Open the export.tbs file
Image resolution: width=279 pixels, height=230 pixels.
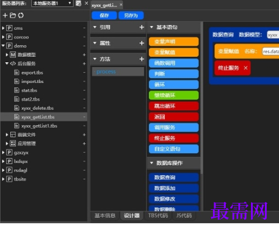tap(32, 73)
